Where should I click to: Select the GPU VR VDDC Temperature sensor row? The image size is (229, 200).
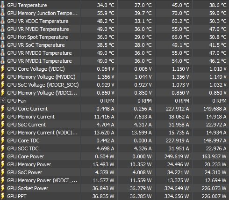click(114, 21)
